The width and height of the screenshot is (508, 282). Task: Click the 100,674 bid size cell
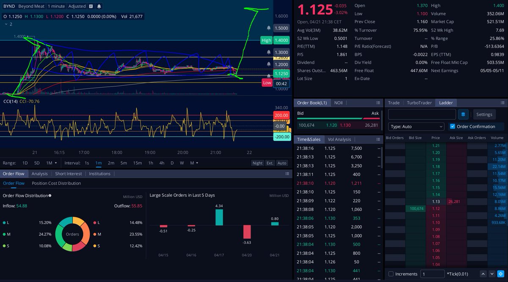point(416,209)
